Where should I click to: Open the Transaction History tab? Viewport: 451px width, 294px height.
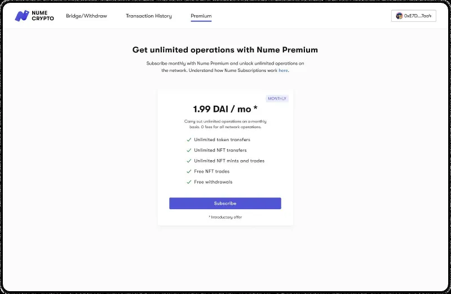coord(149,16)
